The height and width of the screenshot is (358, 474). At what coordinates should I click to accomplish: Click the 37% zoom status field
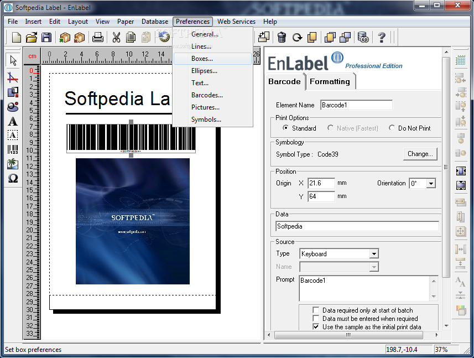446,350
